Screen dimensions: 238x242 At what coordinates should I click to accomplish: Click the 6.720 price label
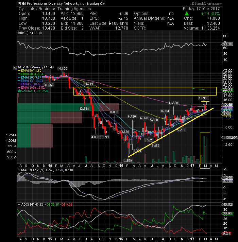pyautogui.click(x=132, y=116)
